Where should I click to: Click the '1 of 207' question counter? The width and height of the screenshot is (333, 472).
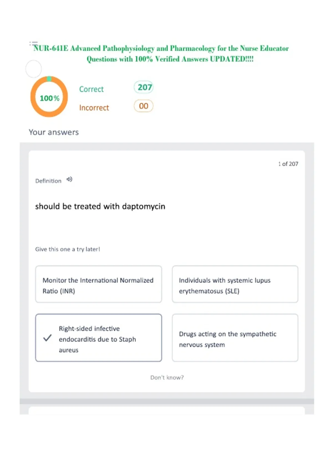click(x=288, y=164)
